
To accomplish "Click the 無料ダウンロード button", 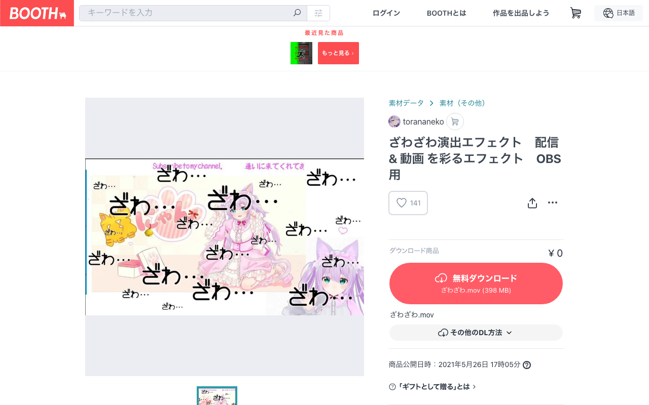I will point(476,283).
